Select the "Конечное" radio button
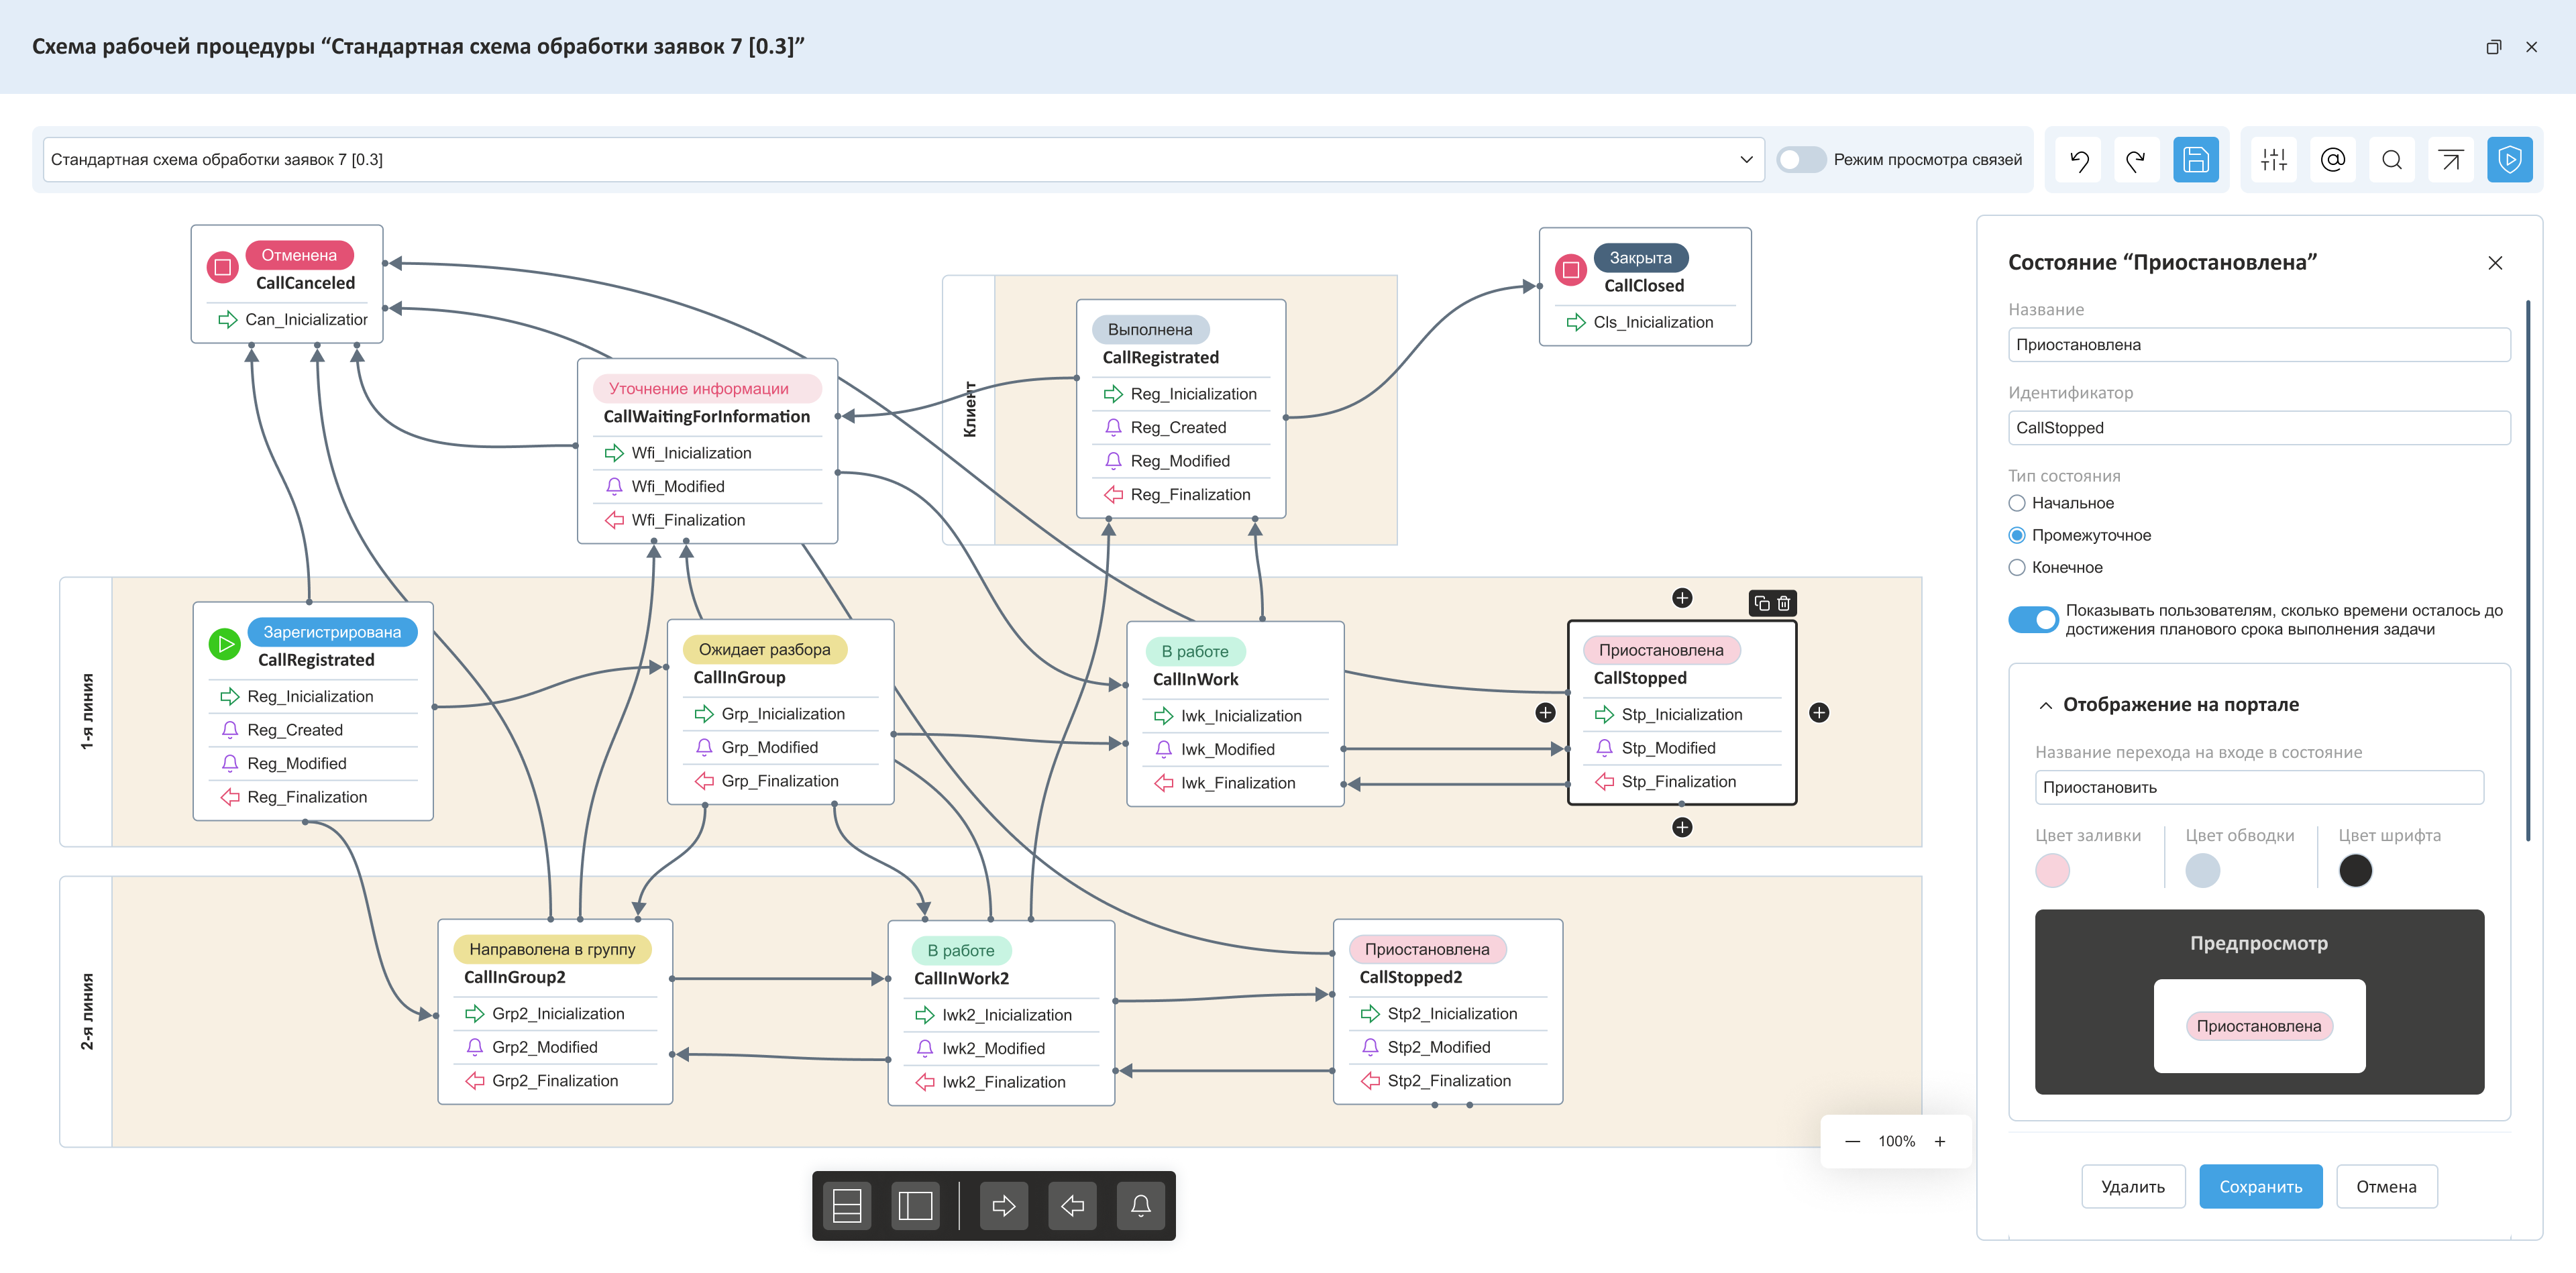Image resolution: width=2576 pixels, height=1273 pixels. pyautogui.click(x=2017, y=568)
